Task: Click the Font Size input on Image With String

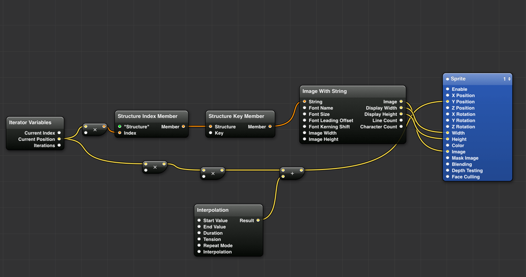Action: [x=305, y=114]
